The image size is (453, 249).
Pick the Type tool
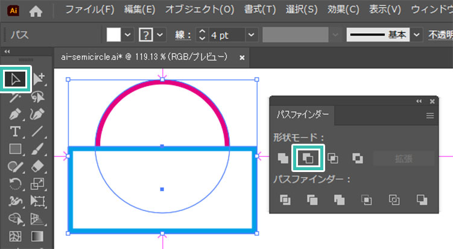(16, 131)
